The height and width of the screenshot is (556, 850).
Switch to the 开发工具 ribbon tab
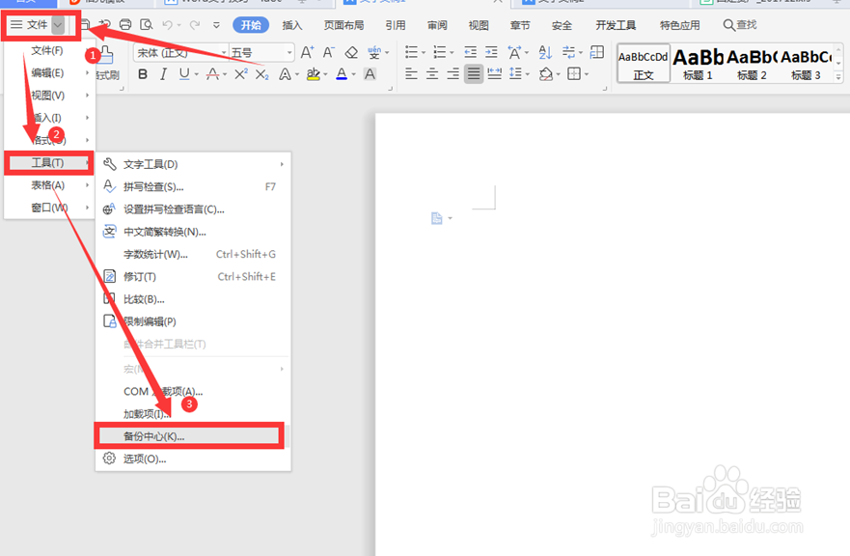click(616, 25)
